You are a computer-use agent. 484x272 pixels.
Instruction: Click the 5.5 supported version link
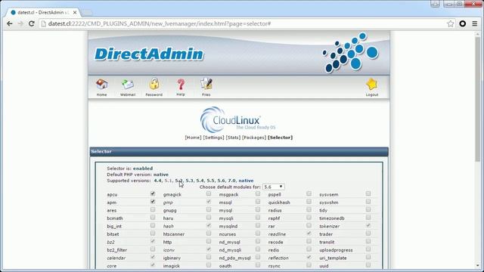(210, 181)
